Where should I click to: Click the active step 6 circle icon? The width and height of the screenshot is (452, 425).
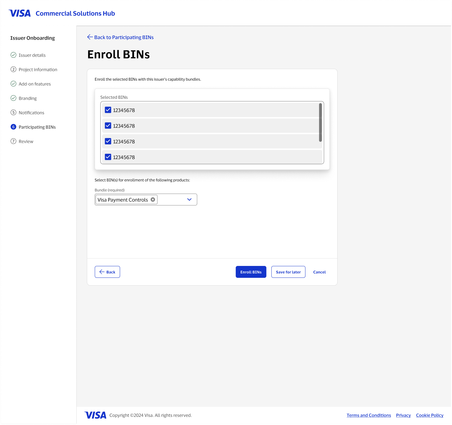pyautogui.click(x=13, y=127)
